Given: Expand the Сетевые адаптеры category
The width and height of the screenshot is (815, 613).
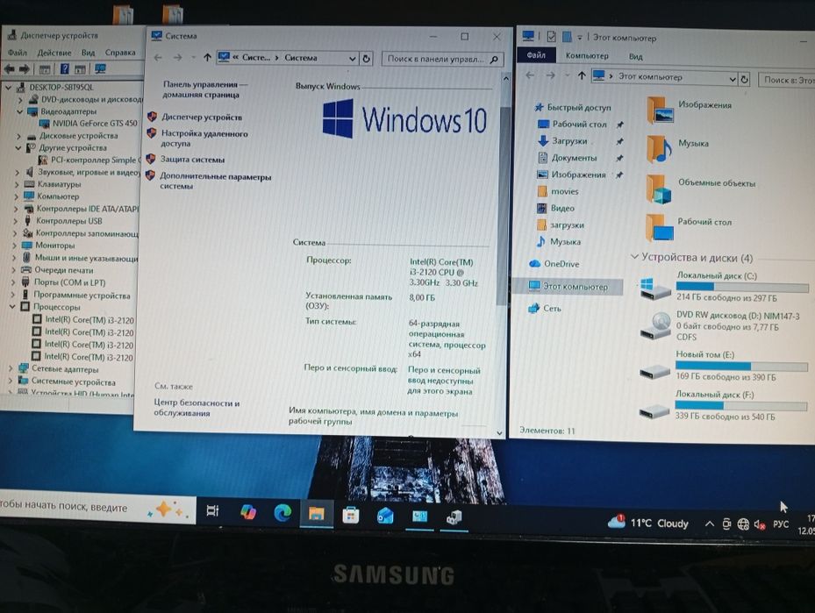Looking at the screenshot, I should 11,369.
